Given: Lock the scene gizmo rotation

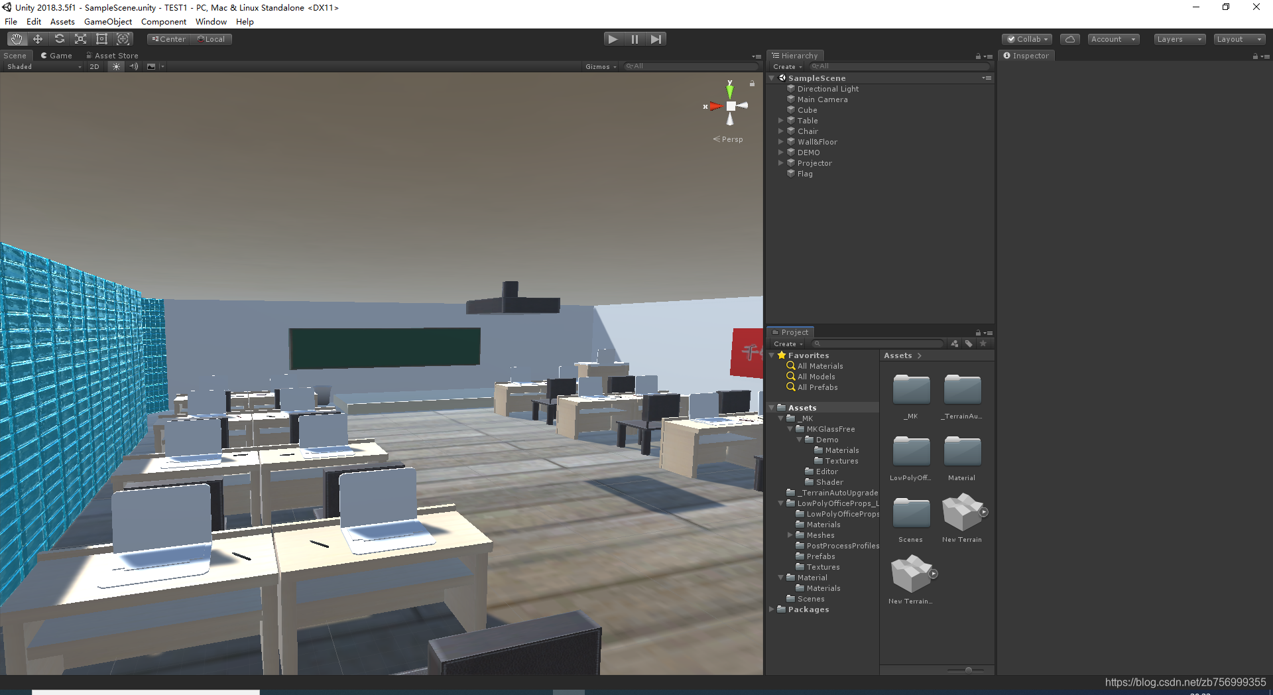Looking at the screenshot, I should [x=752, y=84].
